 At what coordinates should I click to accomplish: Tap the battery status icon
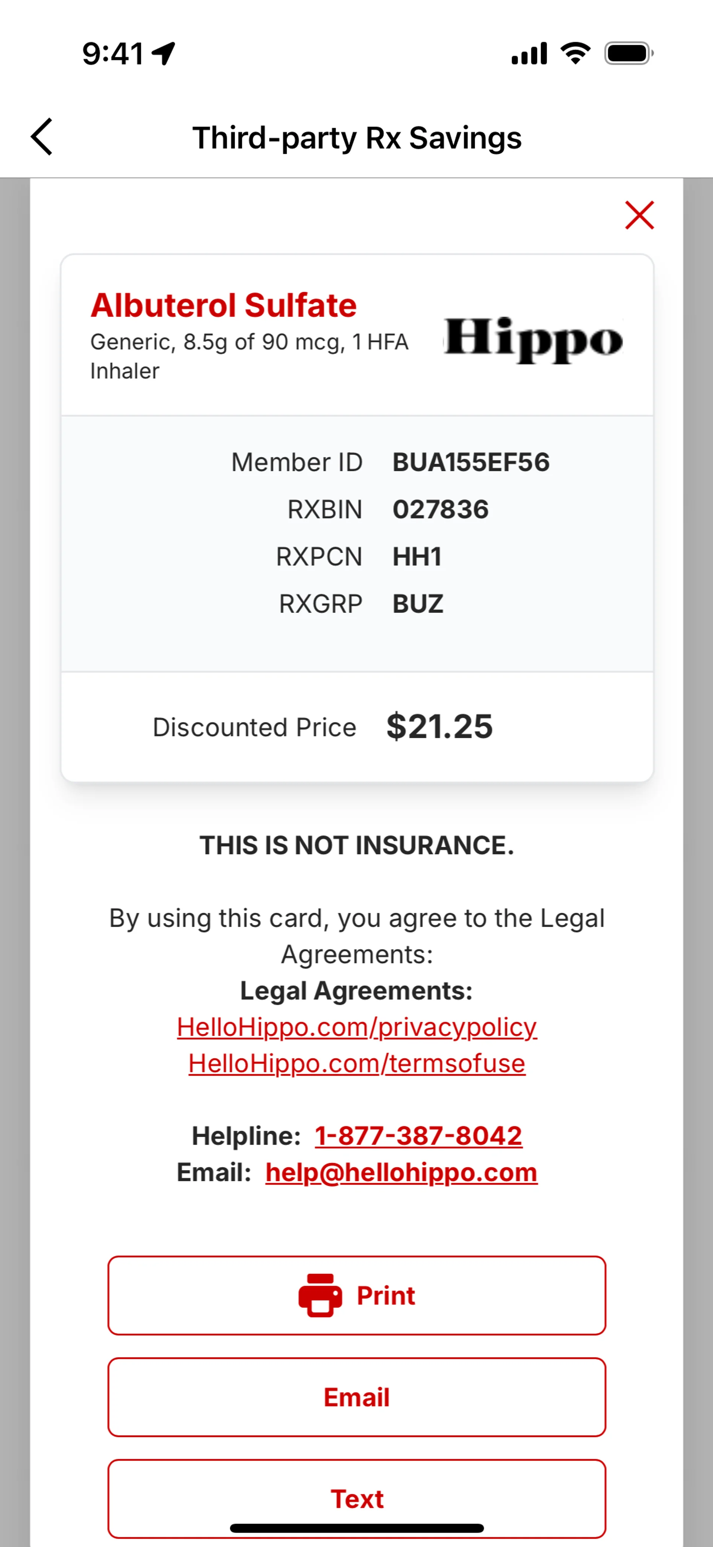[x=628, y=54]
